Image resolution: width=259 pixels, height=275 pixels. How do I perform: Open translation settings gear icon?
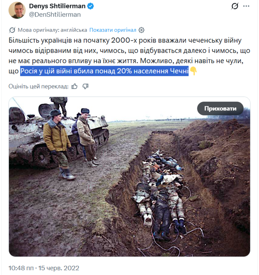pyautogui.click(x=141, y=30)
